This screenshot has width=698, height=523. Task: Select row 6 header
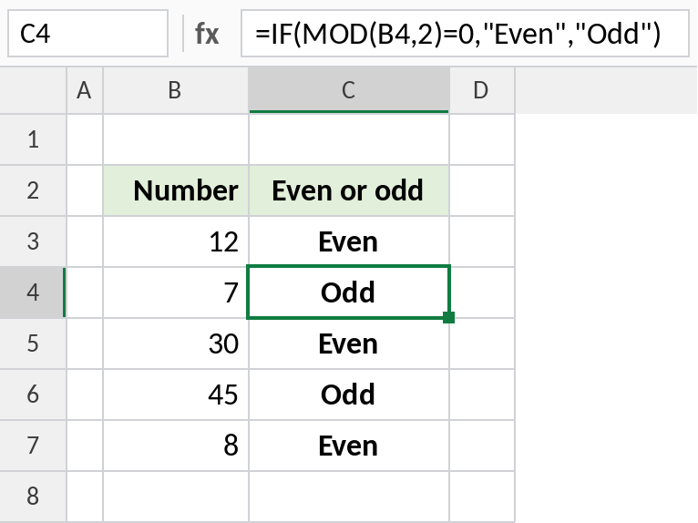pos(33,395)
